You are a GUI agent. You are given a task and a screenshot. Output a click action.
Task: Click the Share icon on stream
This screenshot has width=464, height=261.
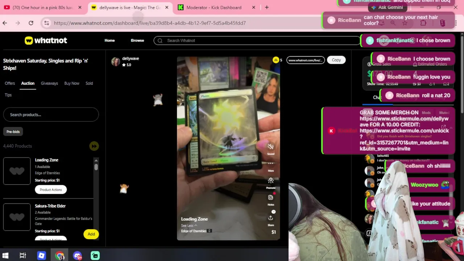coord(270,218)
